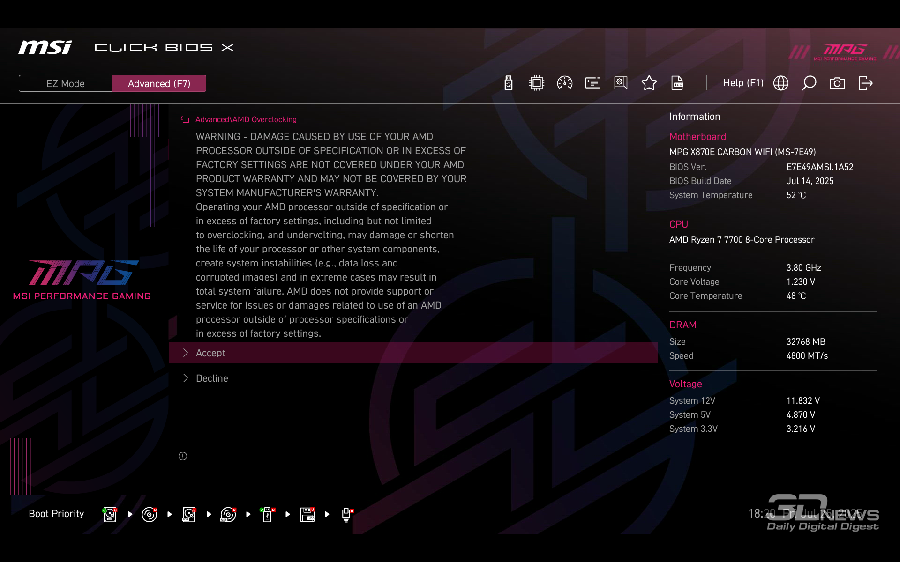Click the info circle icon in the help area
The image size is (900, 562).
(183, 456)
